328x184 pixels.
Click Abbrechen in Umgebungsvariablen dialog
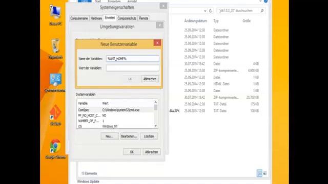point(152,152)
